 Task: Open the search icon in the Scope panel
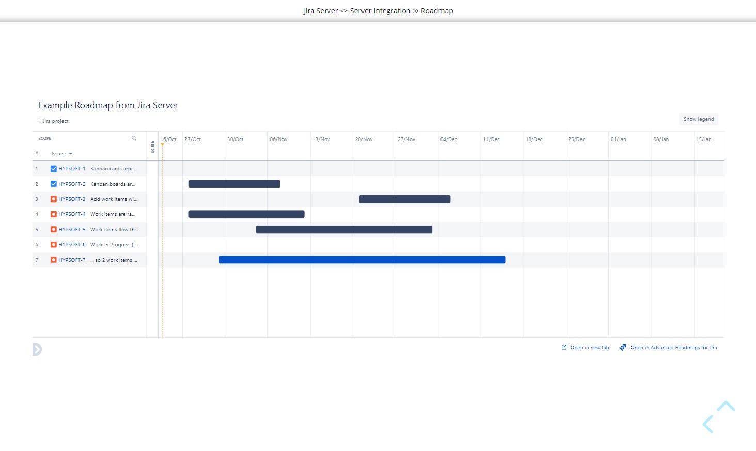pos(134,138)
